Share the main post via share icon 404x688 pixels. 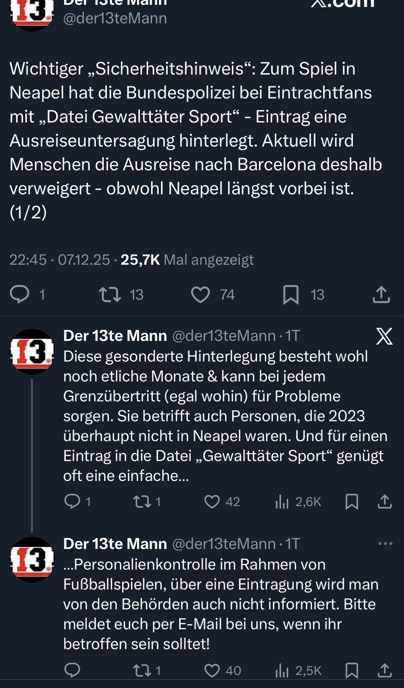point(381,294)
